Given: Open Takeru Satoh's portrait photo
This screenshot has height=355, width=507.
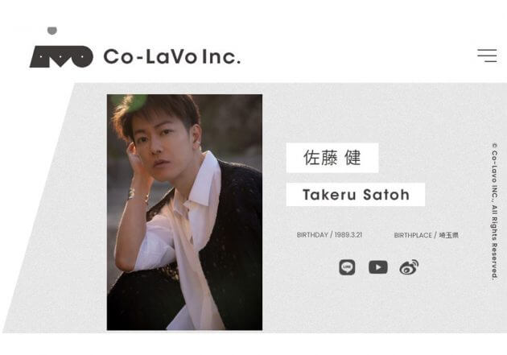Looking at the screenshot, I should click(184, 212).
